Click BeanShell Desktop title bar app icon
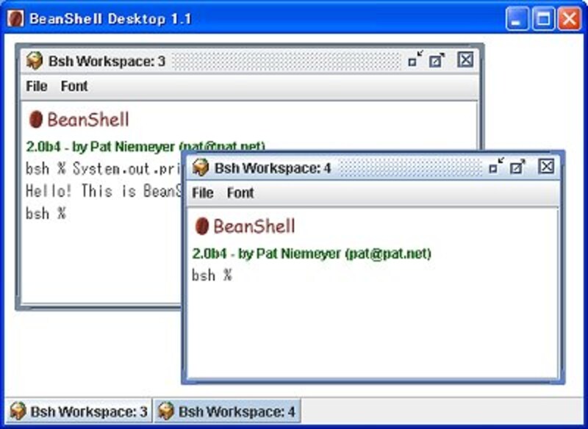The height and width of the screenshot is (429, 588). 15,18
